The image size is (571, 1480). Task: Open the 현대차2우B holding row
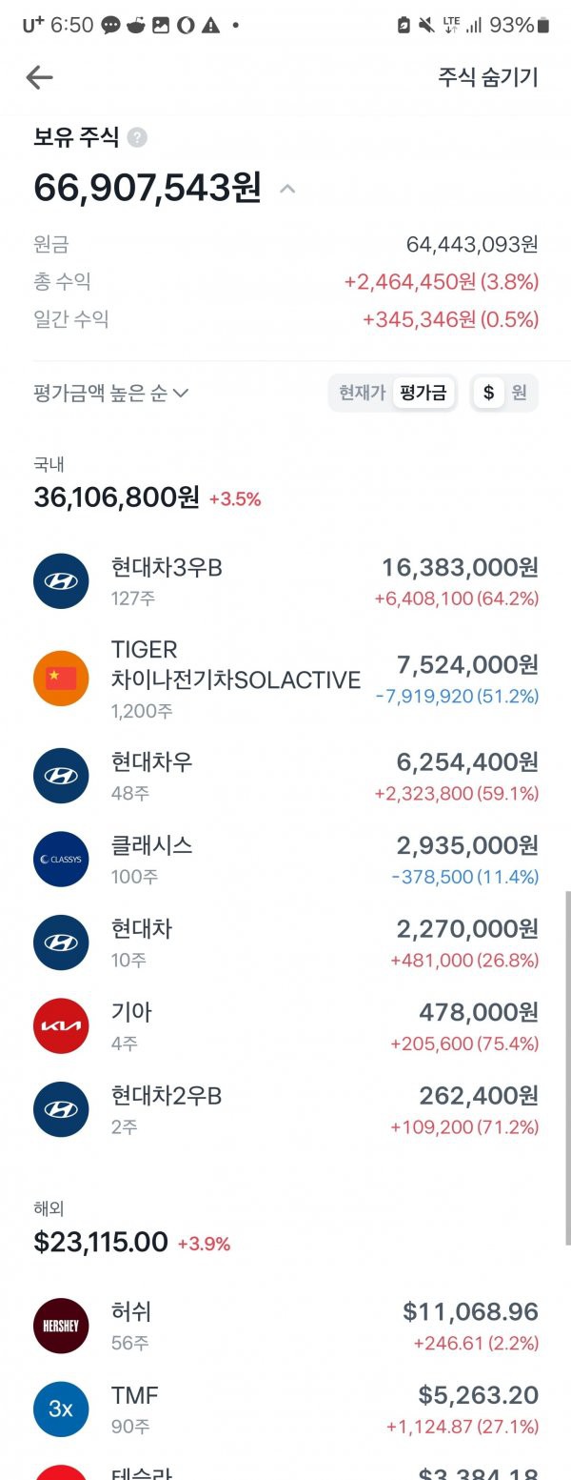click(x=285, y=1110)
